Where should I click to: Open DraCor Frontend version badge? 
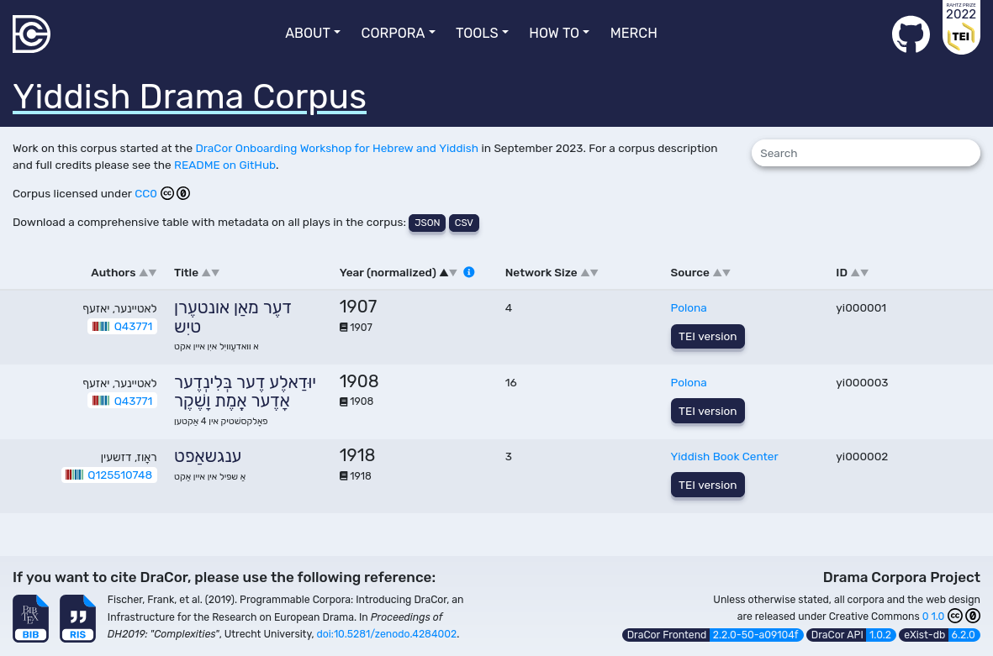(x=712, y=634)
